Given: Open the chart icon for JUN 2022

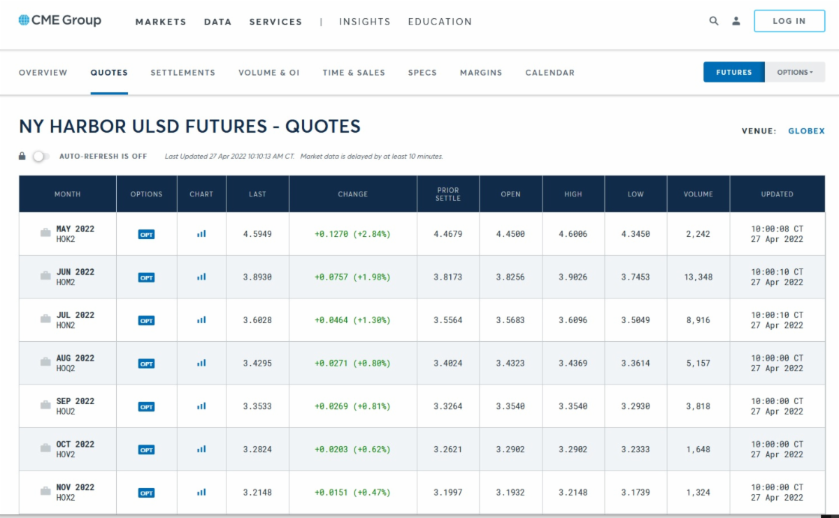Looking at the screenshot, I should pyautogui.click(x=201, y=277).
